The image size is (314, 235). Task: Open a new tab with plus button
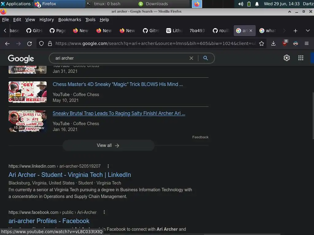(x=295, y=31)
